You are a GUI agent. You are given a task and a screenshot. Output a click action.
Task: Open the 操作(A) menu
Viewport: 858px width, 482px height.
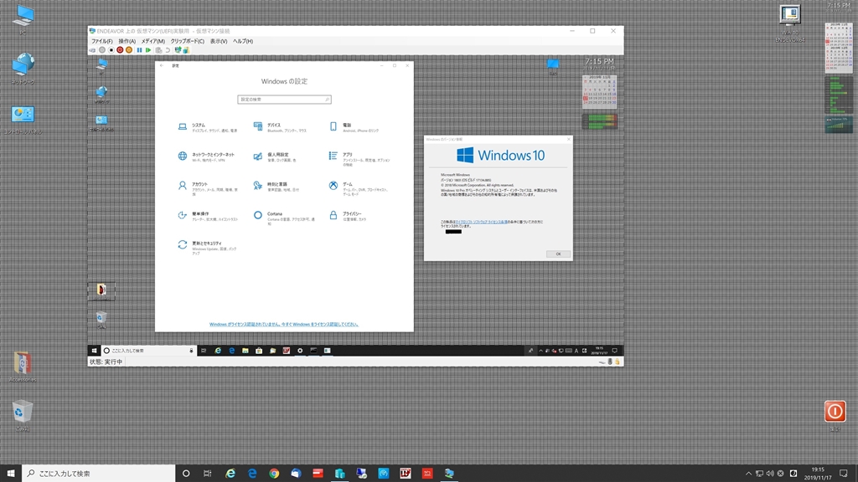[x=127, y=41]
